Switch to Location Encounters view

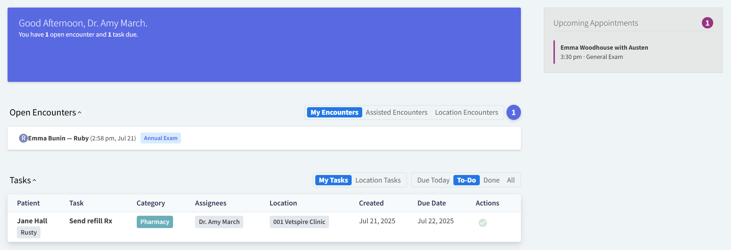(466, 112)
